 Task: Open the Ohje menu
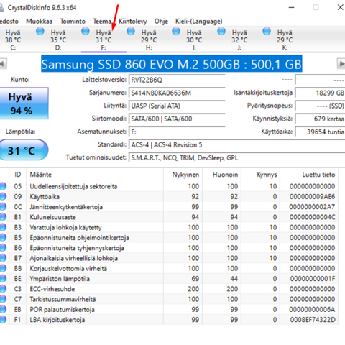(x=161, y=22)
